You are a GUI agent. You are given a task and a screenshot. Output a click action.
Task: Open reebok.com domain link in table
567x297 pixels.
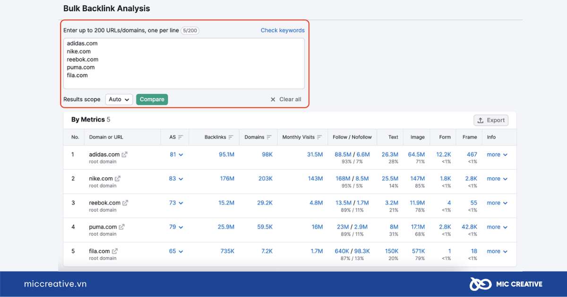point(105,203)
